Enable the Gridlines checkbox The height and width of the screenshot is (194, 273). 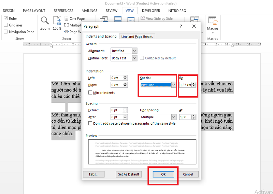tap(6, 25)
